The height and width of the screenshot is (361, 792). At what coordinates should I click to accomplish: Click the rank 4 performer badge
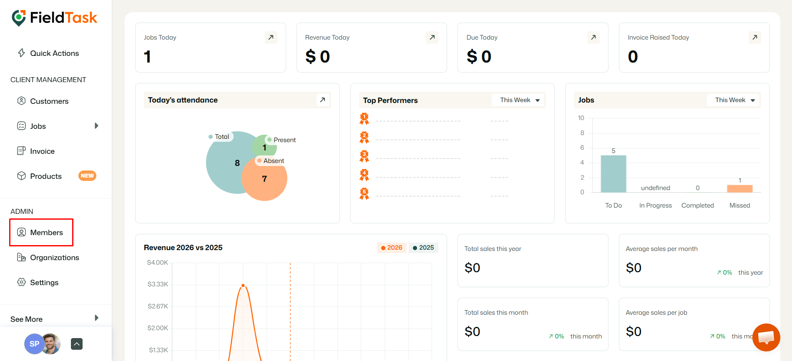365,175
